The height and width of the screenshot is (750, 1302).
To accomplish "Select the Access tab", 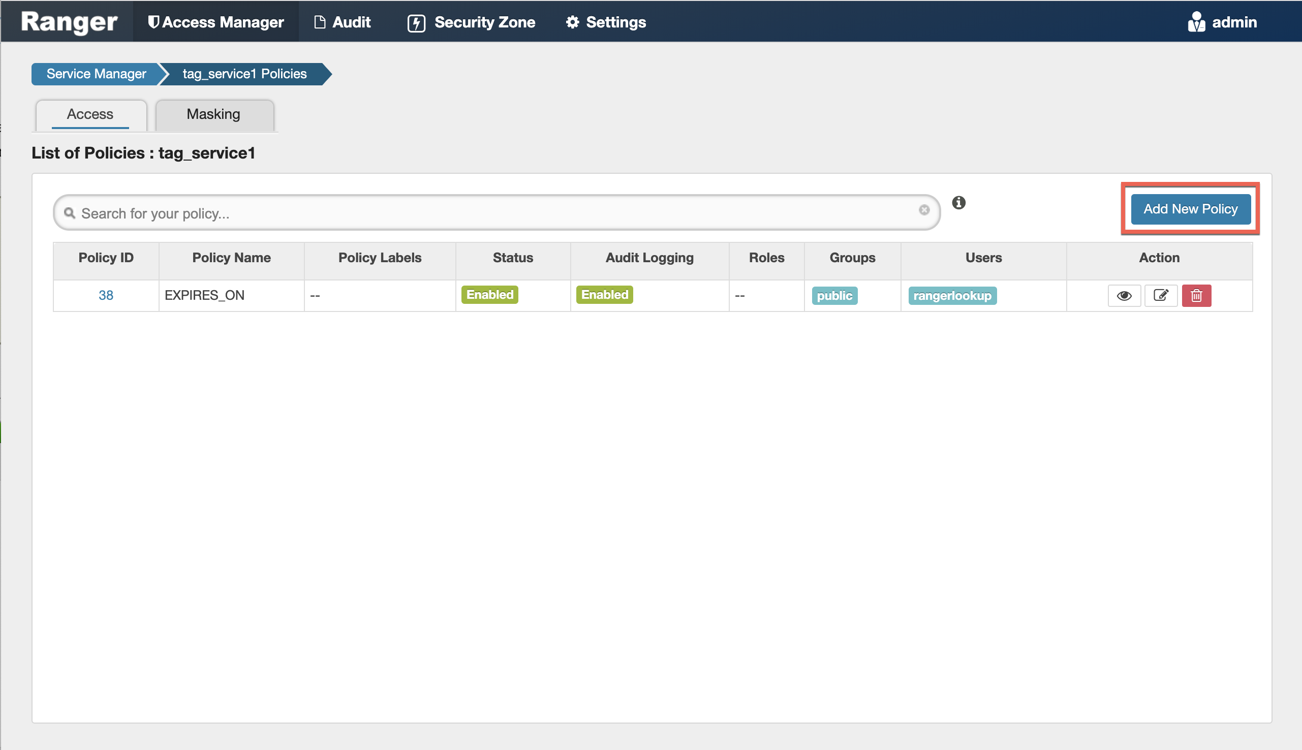I will (x=90, y=114).
